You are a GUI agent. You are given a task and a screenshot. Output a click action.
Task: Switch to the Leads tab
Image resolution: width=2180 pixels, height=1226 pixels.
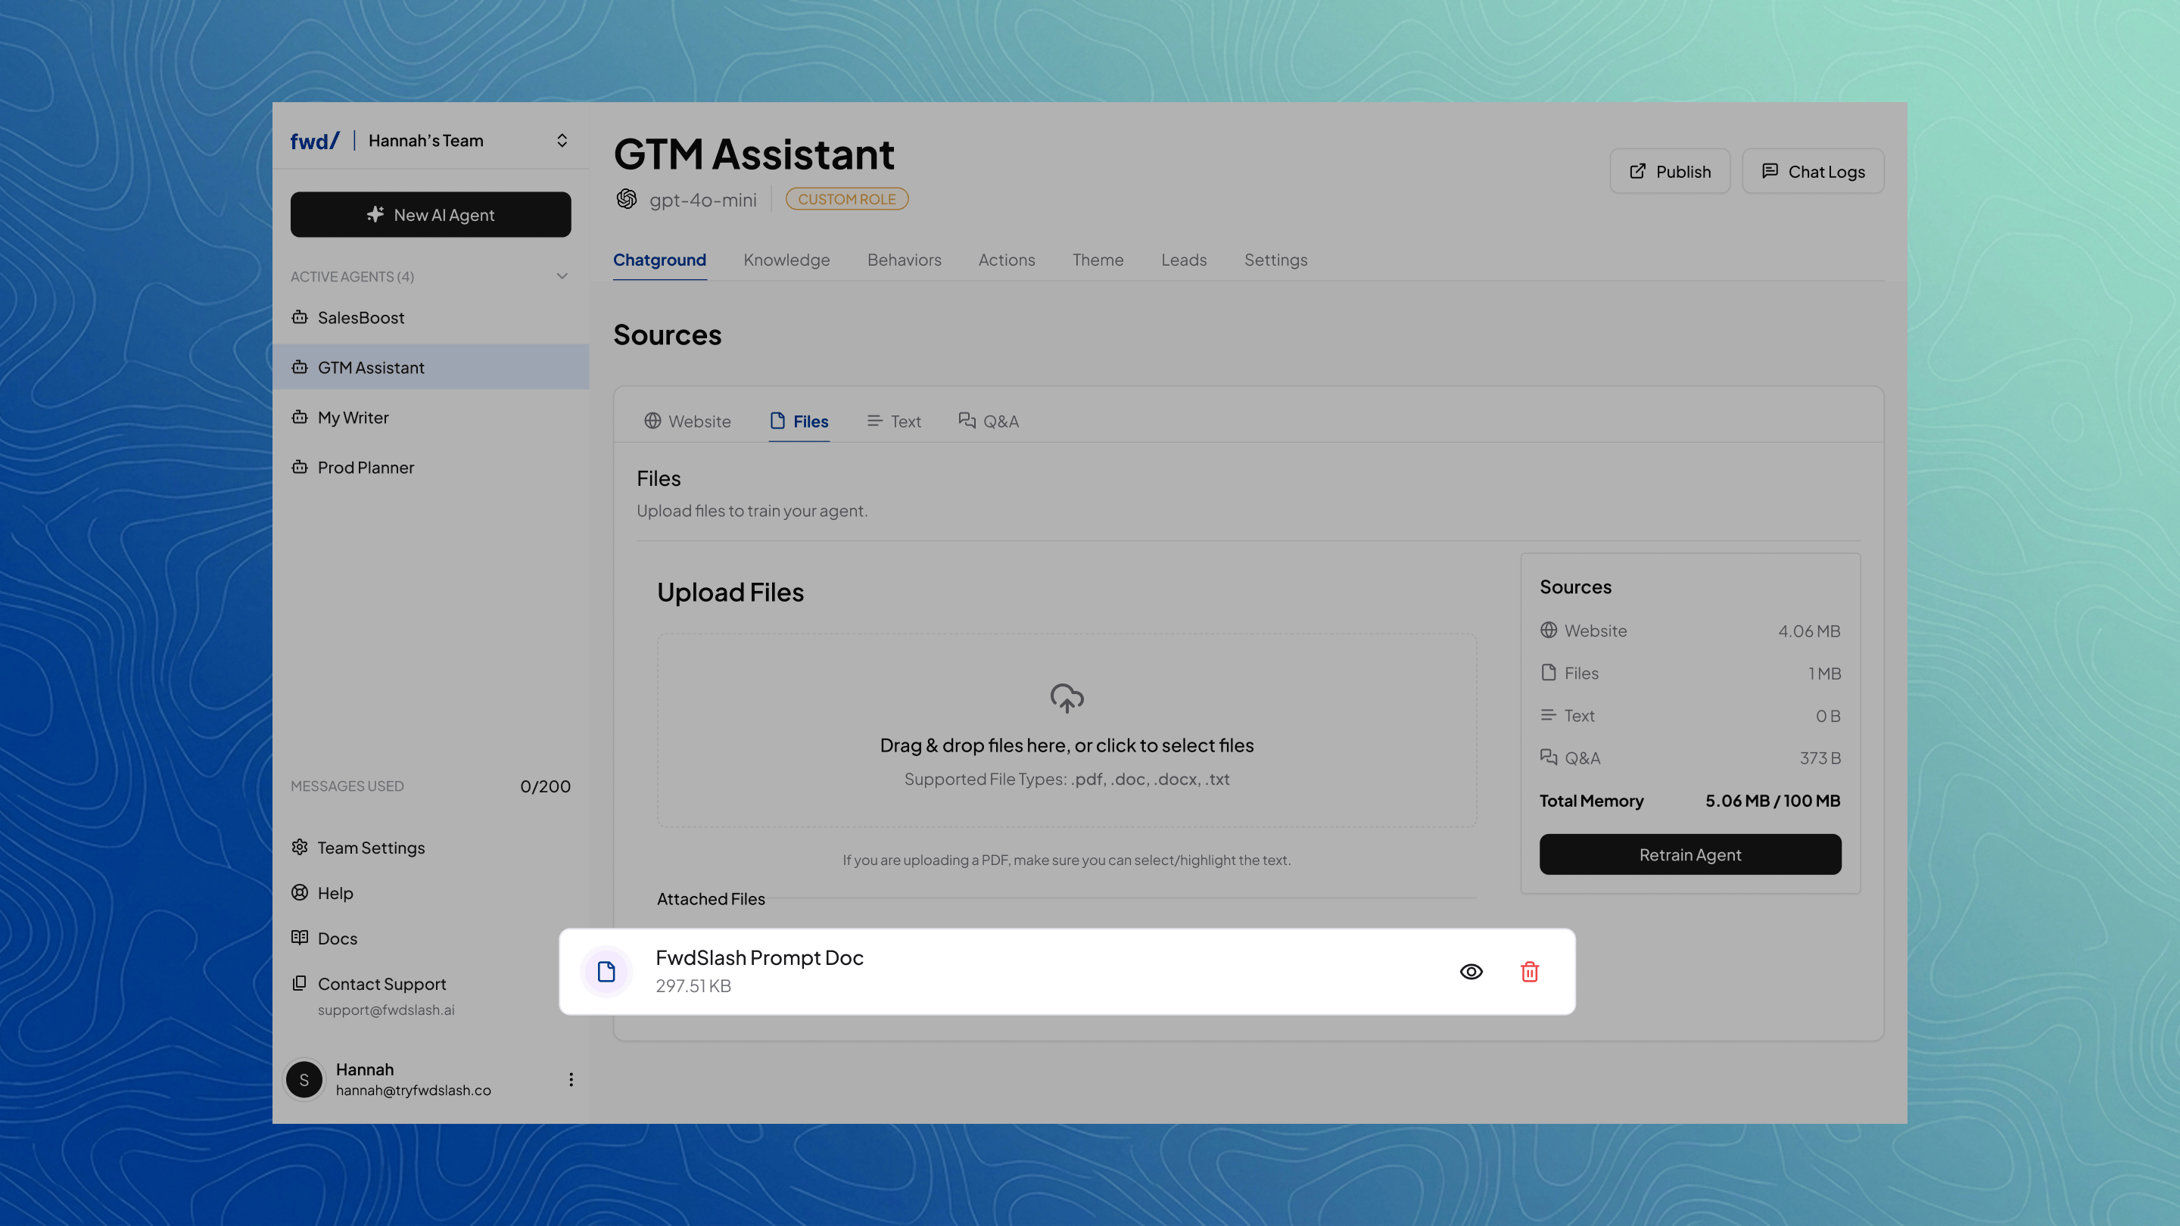[x=1184, y=260]
